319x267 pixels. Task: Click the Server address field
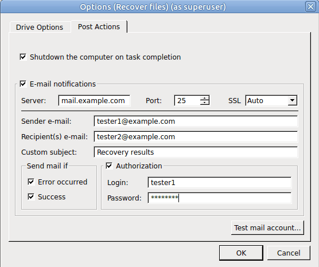[x=94, y=100]
